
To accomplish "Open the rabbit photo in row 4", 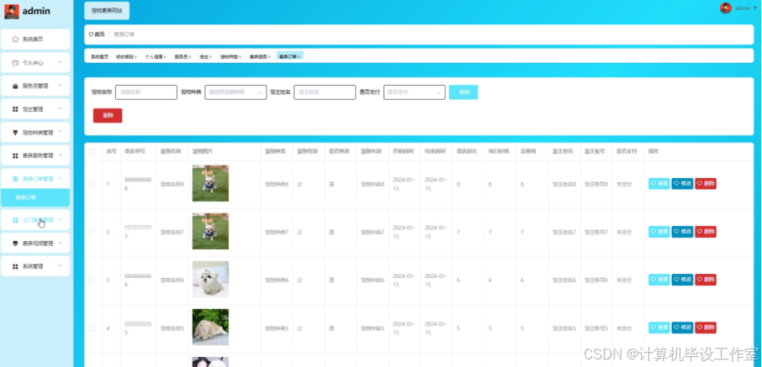I will pyautogui.click(x=210, y=328).
